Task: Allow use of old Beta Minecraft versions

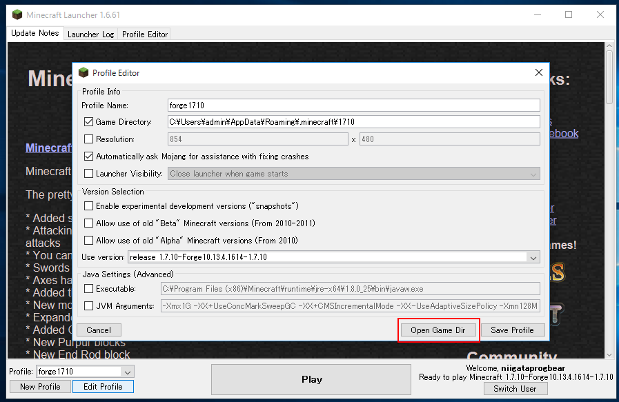Action: tap(88, 223)
